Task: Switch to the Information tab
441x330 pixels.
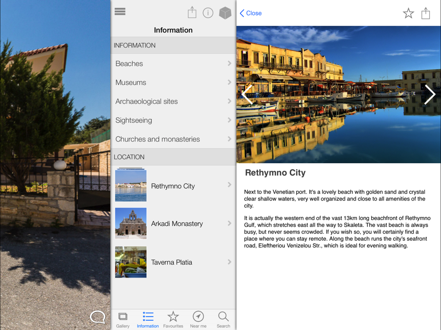Action: tap(148, 319)
